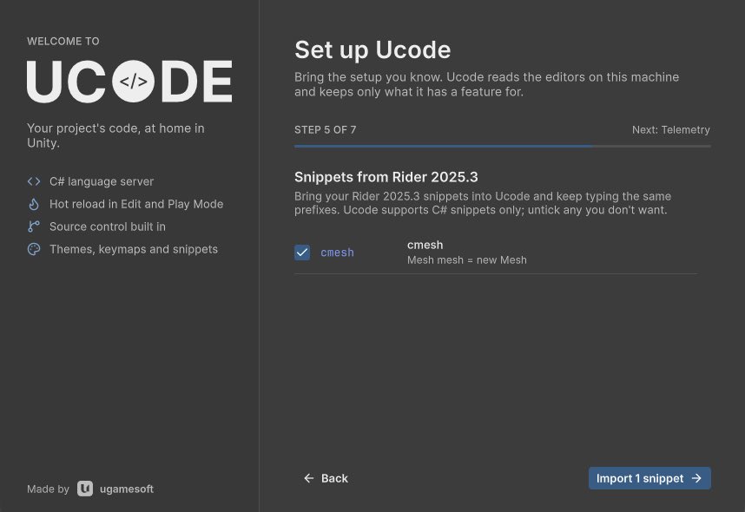
Task: Click the Themes palette icon
Action: point(34,249)
